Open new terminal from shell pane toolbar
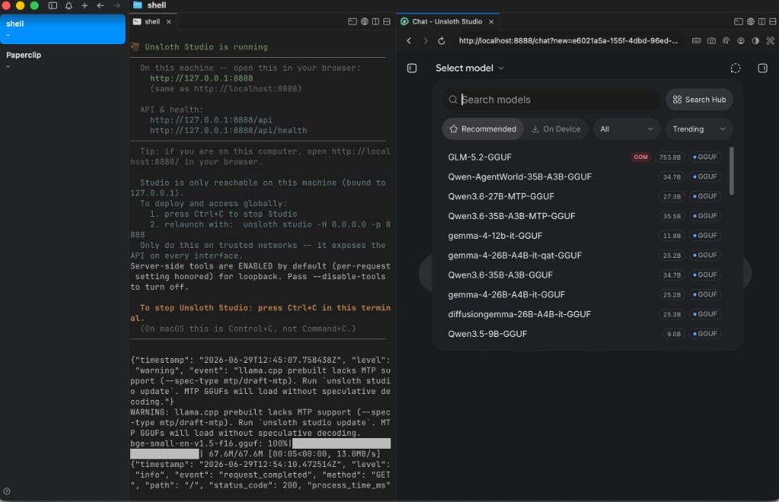This screenshot has width=779, height=502. click(352, 21)
